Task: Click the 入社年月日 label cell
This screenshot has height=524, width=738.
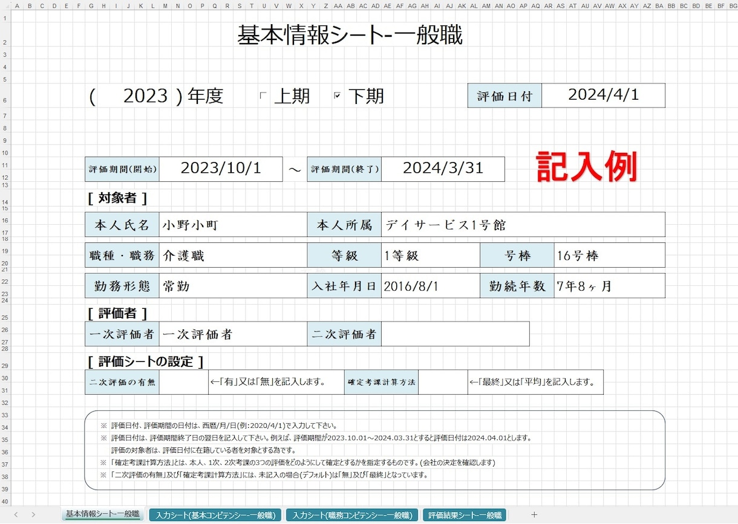Action: pyautogui.click(x=344, y=286)
